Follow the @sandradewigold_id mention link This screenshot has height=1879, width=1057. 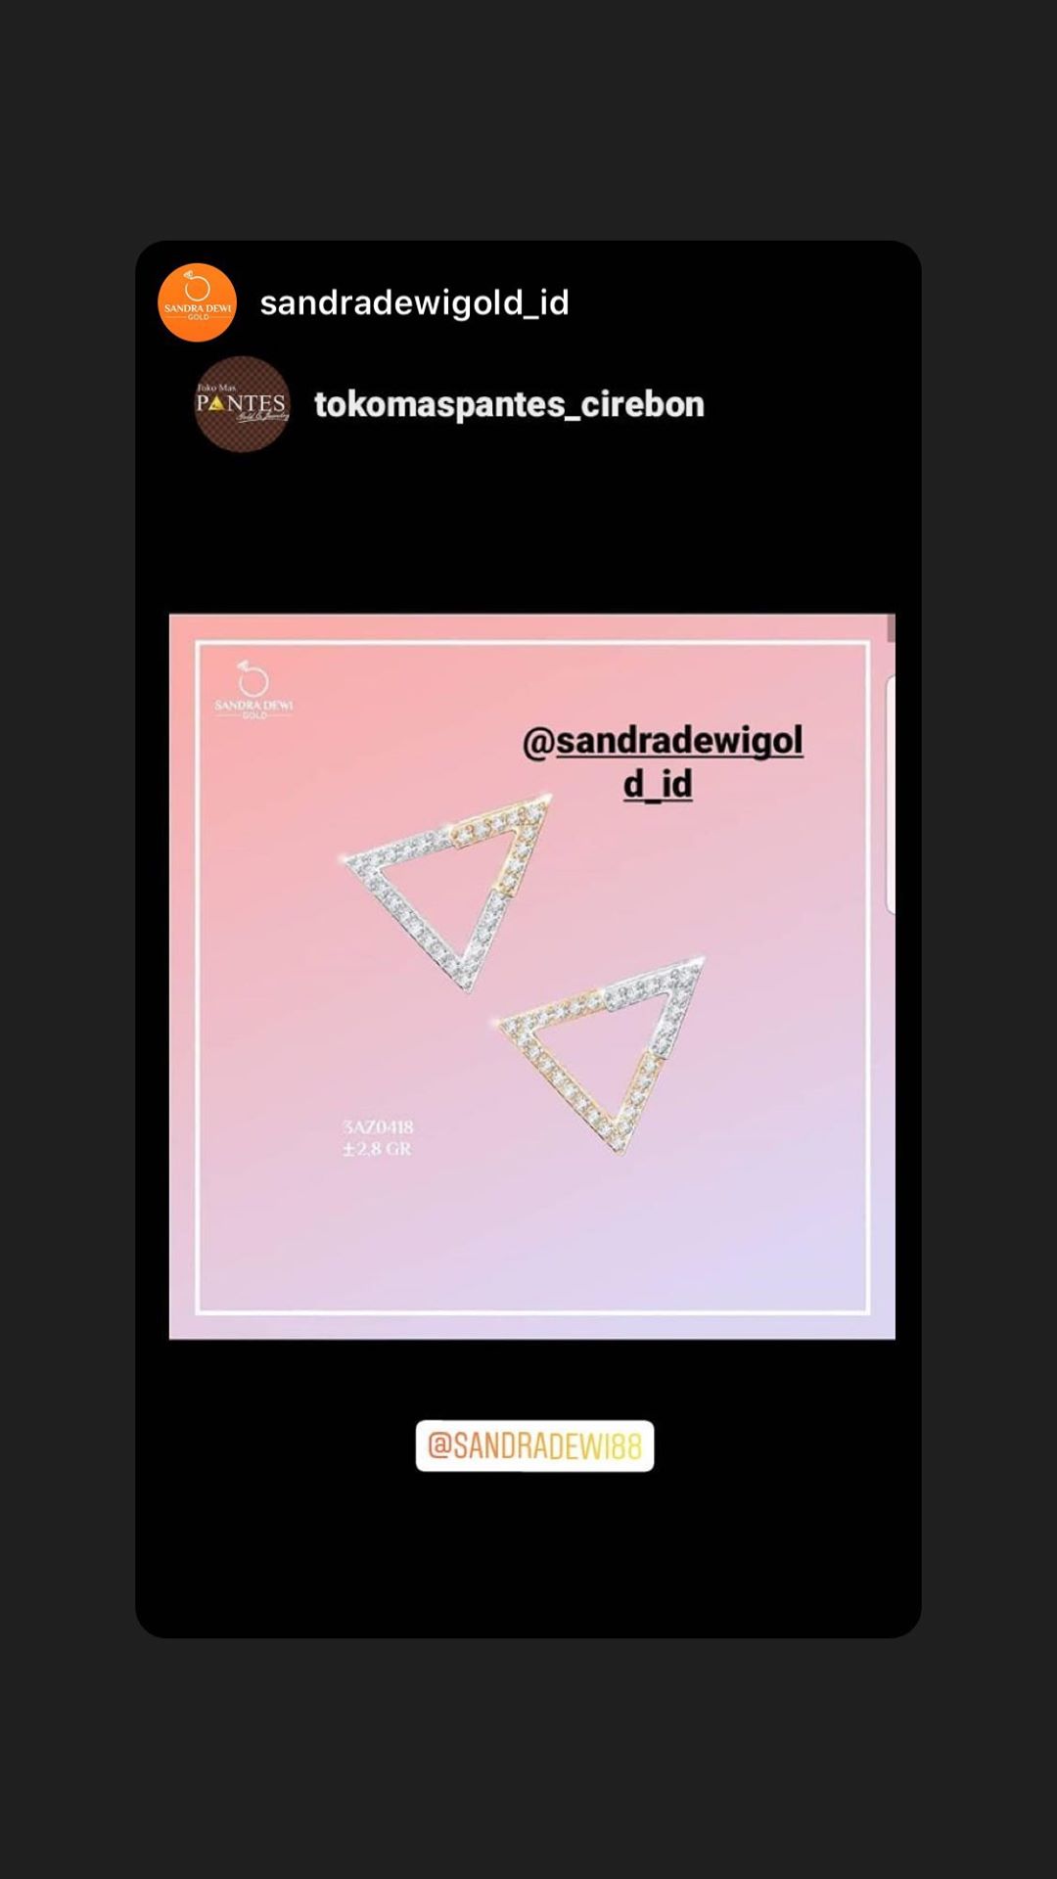click(663, 761)
